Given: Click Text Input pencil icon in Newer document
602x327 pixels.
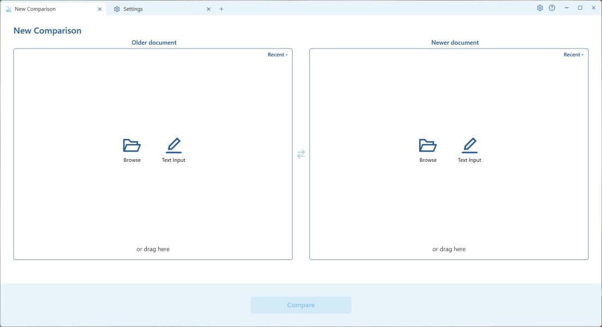Looking at the screenshot, I should (x=469, y=146).
